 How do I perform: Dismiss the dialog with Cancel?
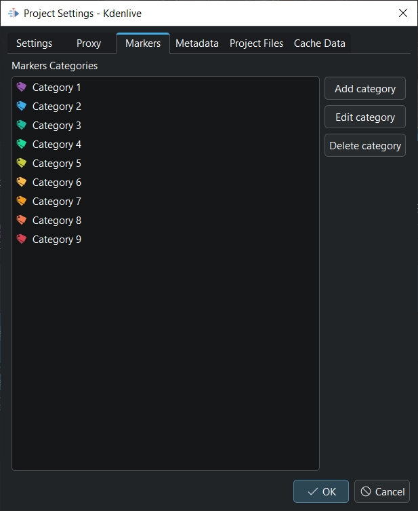click(382, 491)
